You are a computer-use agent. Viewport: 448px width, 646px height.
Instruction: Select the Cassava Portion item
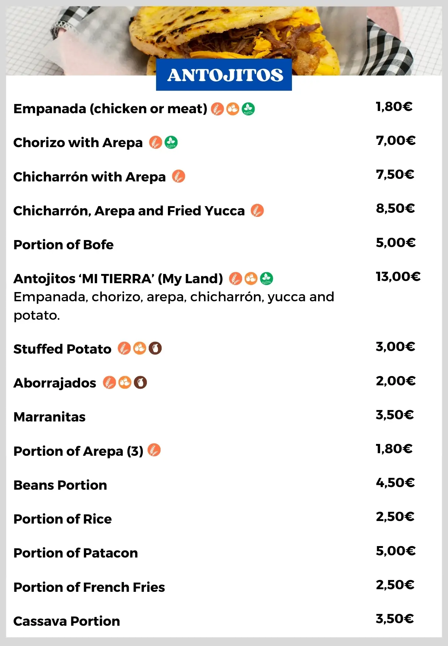coord(67,621)
